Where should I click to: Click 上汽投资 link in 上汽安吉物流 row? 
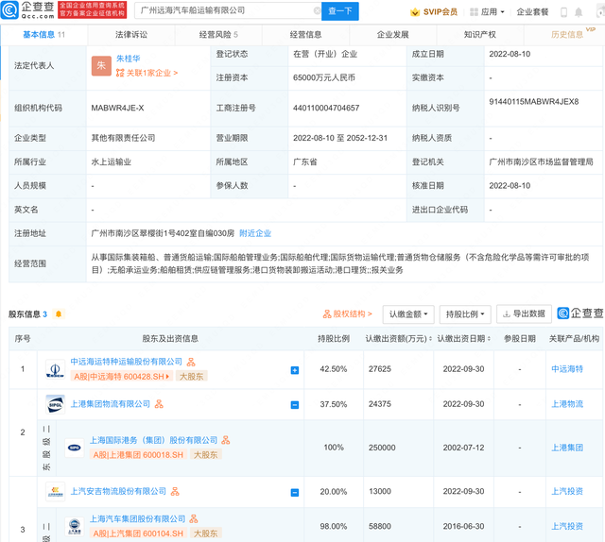click(567, 492)
